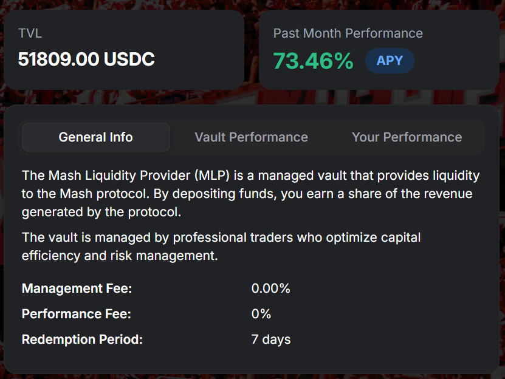Select the 7 days redemption value
This screenshot has width=505, height=379.
tap(271, 340)
